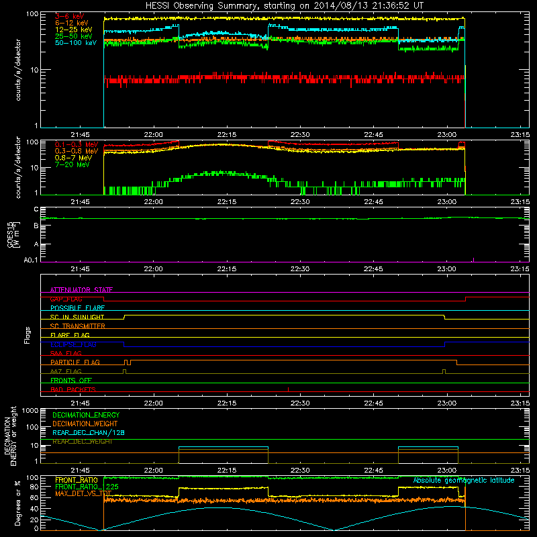Select the PARTICLE_FLAG label
Screen dimensions: 537x537
(x=75, y=362)
